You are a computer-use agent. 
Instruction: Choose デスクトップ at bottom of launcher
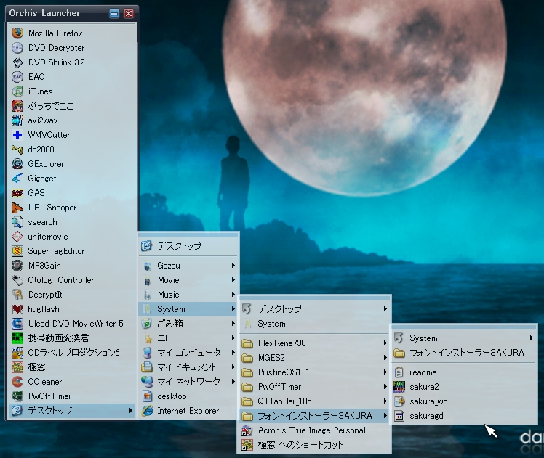coord(71,411)
